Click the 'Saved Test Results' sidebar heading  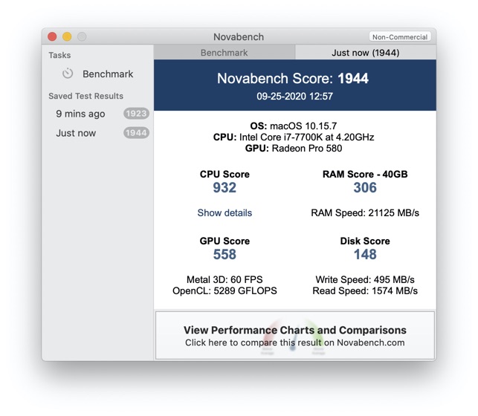pos(86,96)
